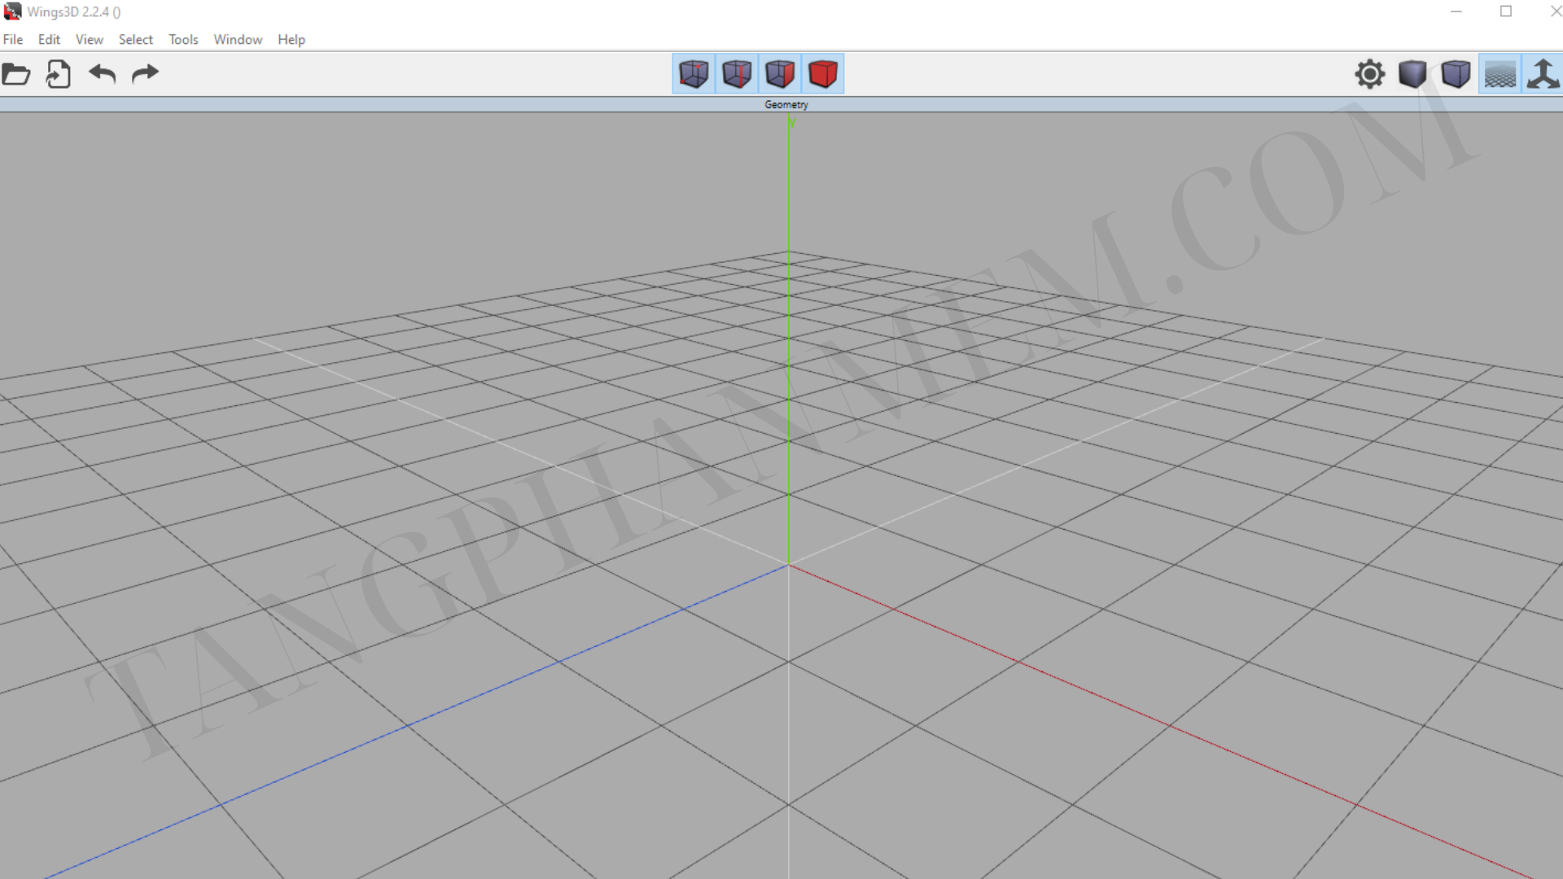
Task: Select Vertex selection mode cube icon
Action: coord(694,74)
